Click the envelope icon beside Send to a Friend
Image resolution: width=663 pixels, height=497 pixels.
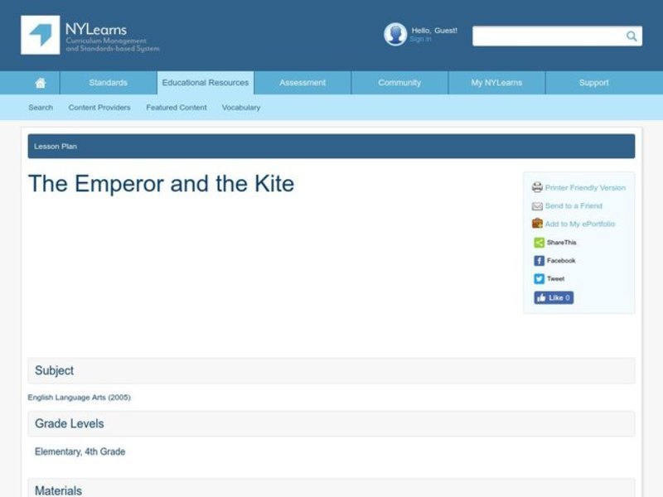click(538, 205)
